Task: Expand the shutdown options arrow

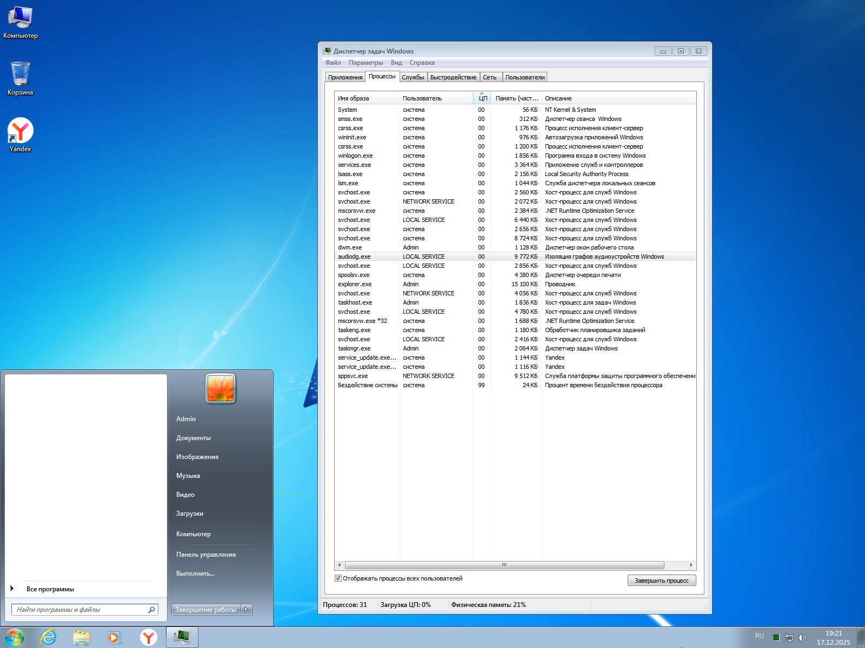Action: tap(247, 609)
